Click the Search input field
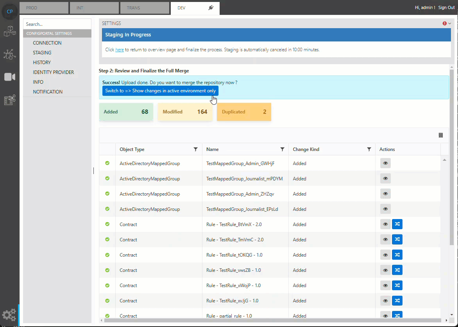Screen dimensions: 458x327 click(x=57, y=24)
